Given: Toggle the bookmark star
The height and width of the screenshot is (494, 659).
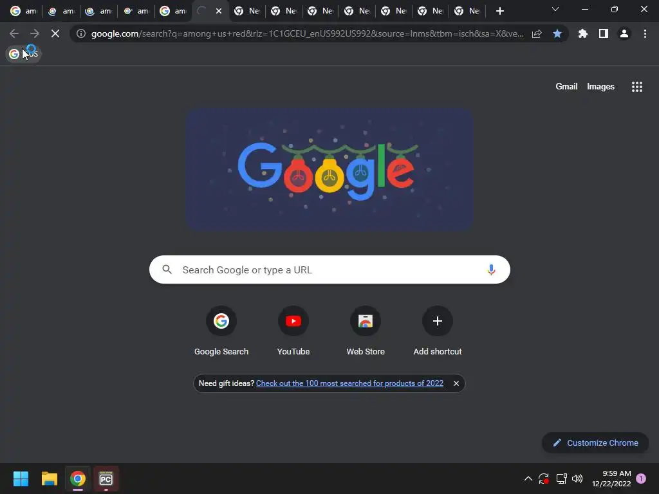Looking at the screenshot, I should click(557, 33).
